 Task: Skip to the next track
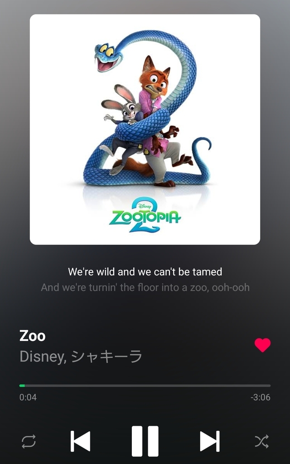point(210,441)
